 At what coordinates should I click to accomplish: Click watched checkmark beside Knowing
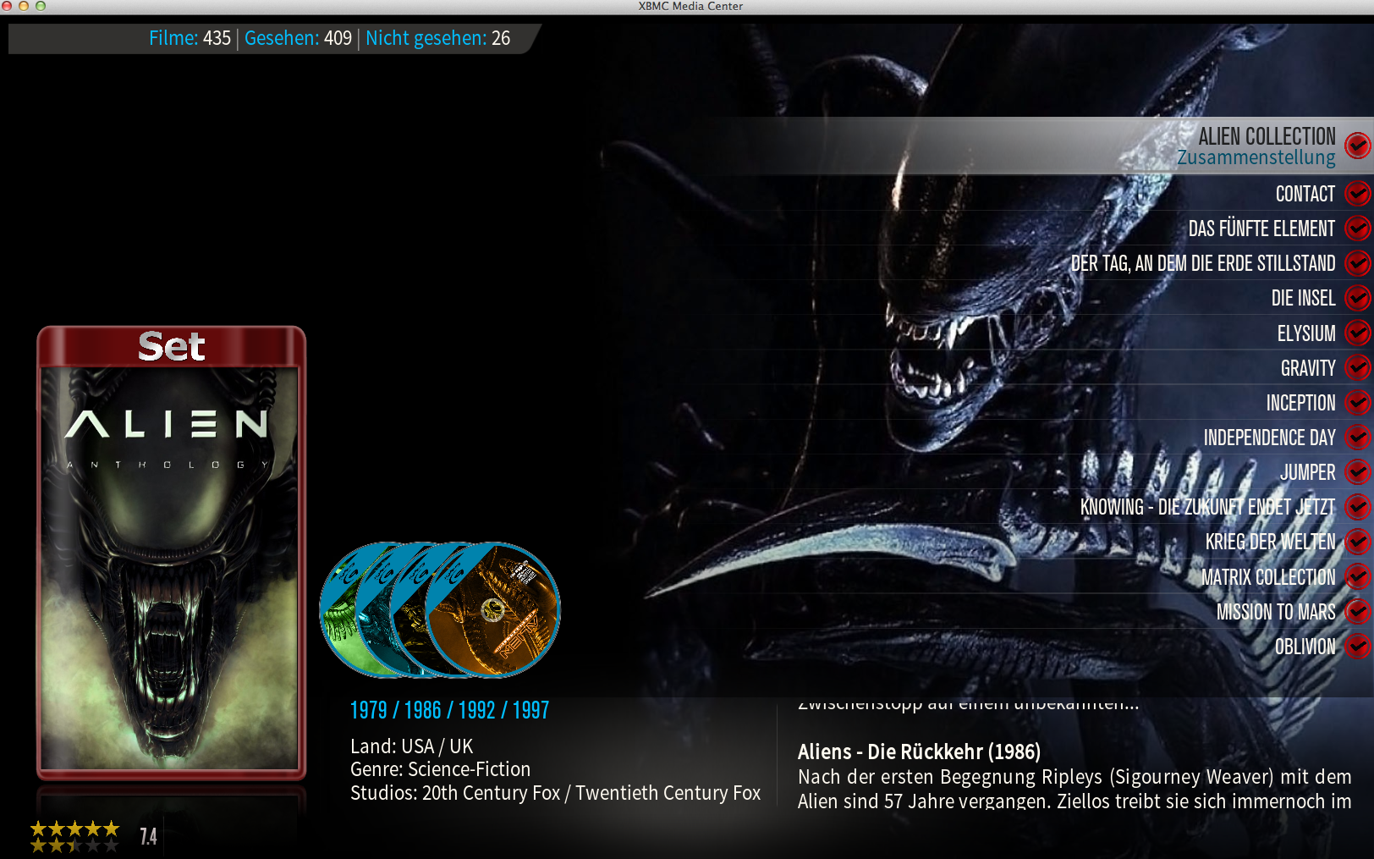(1357, 506)
